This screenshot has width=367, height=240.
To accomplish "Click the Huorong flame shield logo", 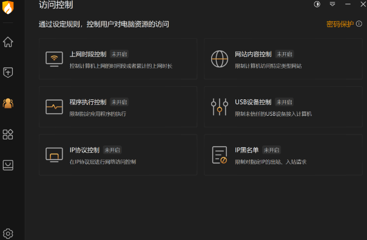I will [8, 7].
